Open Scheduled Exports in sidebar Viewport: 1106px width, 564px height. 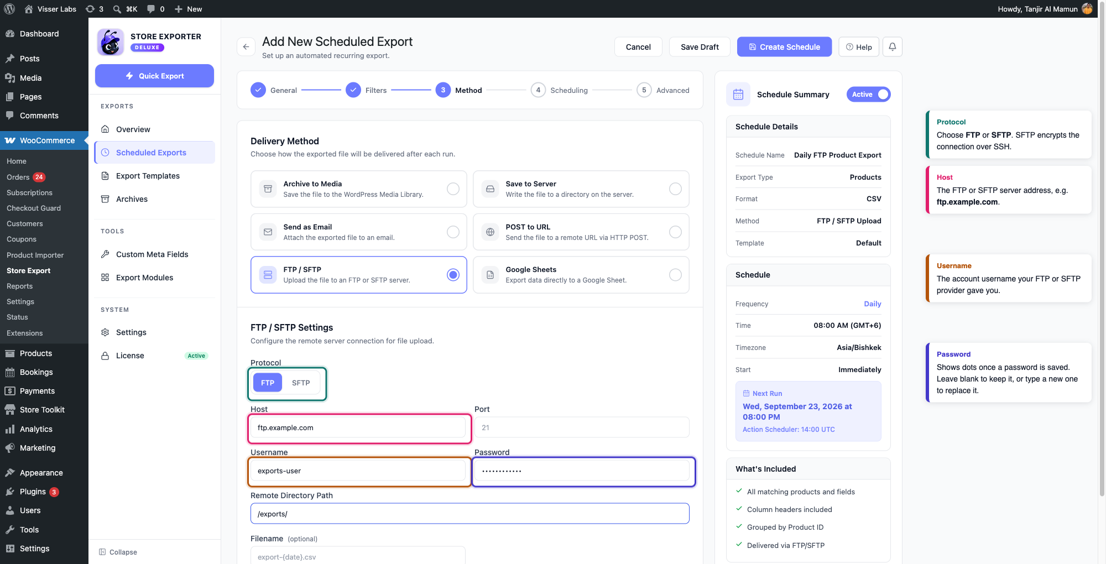[x=155, y=153]
